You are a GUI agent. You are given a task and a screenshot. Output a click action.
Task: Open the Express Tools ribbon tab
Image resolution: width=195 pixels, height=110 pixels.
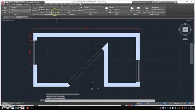(x=63, y=5)
